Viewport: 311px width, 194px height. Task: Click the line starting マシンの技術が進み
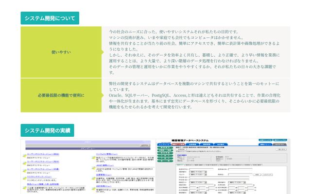(x=176, y=37)
